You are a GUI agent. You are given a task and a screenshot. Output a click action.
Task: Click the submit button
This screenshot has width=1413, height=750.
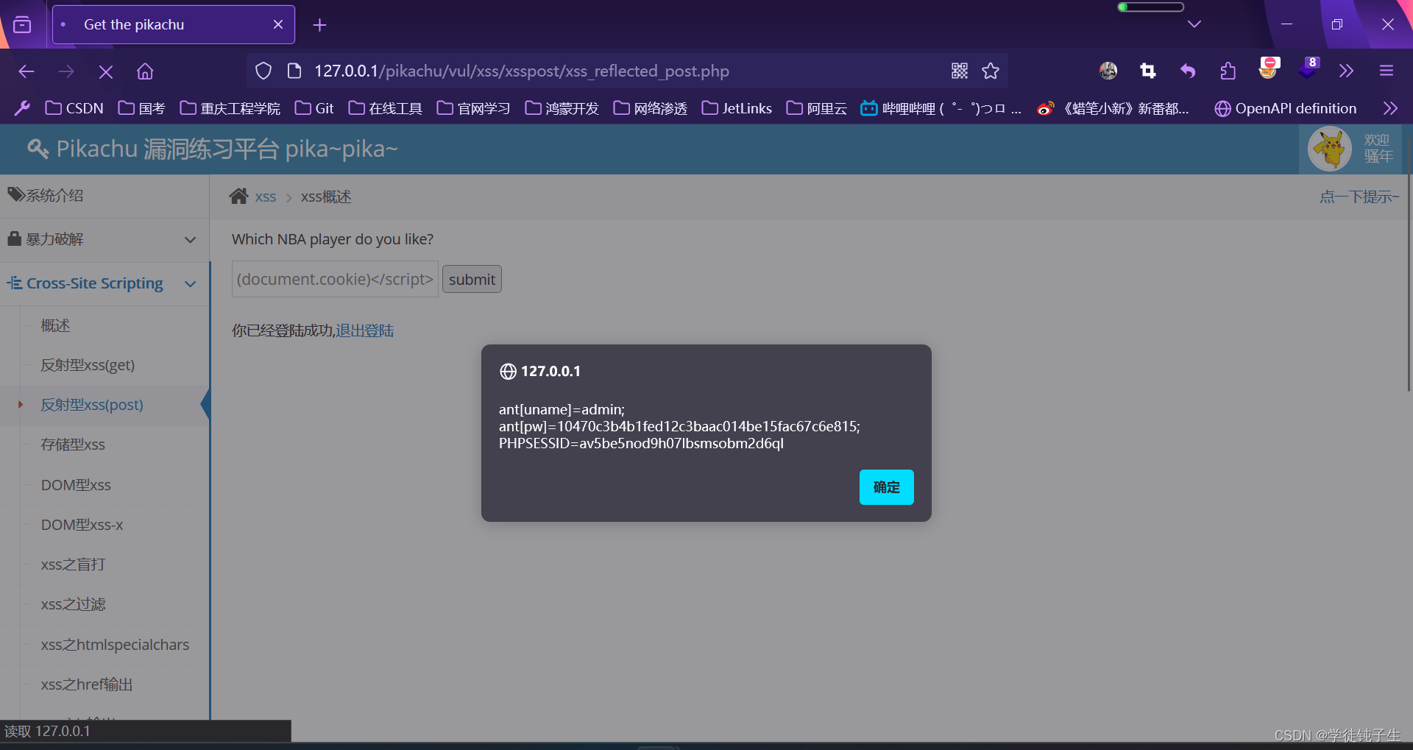(472, 279)
